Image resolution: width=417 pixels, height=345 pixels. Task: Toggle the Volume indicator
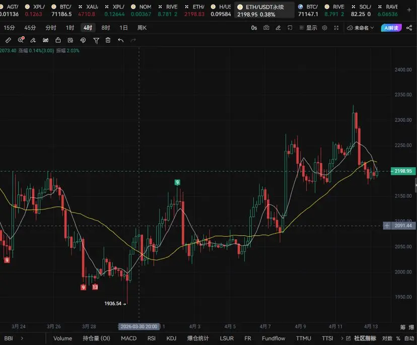point(62,338)
